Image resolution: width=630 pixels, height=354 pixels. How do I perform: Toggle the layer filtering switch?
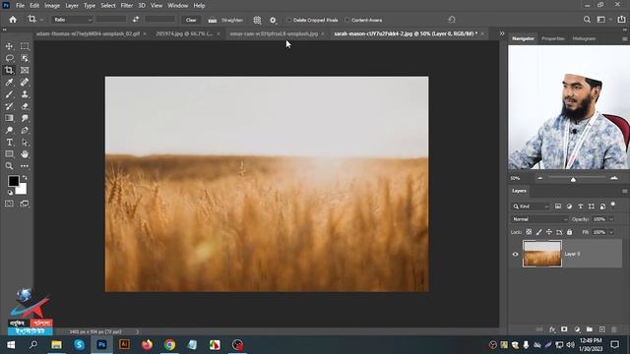tap(612, 205)
